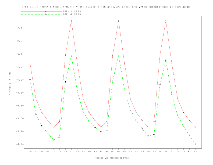Select the -4.9 y-axis tick label
Image resolution: width=213 pixels, height=165 pixels.
[19, 80]
